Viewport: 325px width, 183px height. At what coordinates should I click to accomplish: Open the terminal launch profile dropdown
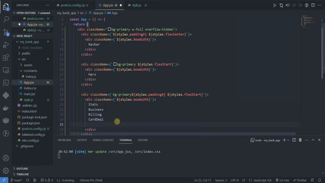tap(288, 140)
